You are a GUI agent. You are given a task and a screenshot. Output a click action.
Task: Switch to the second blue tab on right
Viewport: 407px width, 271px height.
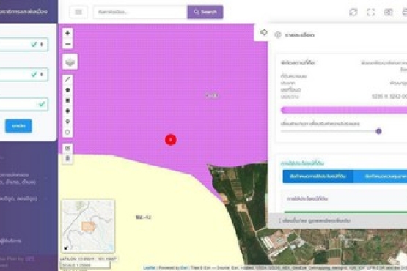(380, 177)
